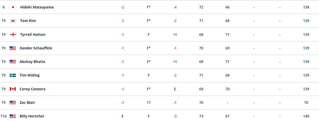Click USA flag beside Zac Blair
The width and height of the screenshot is (319, 121).
tap(13, 103)
